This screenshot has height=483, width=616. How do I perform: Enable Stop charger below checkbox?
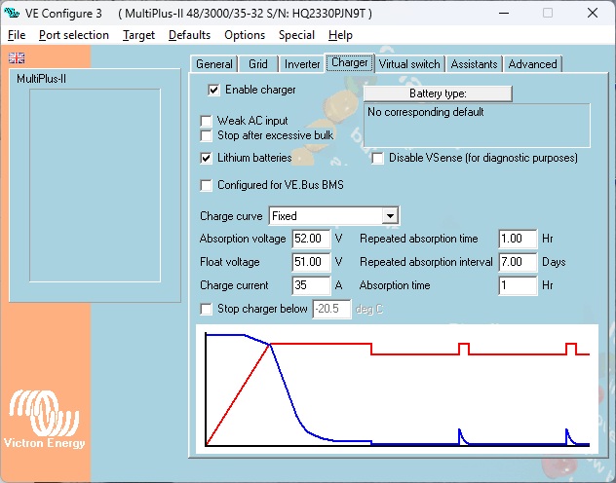point(206,310)
